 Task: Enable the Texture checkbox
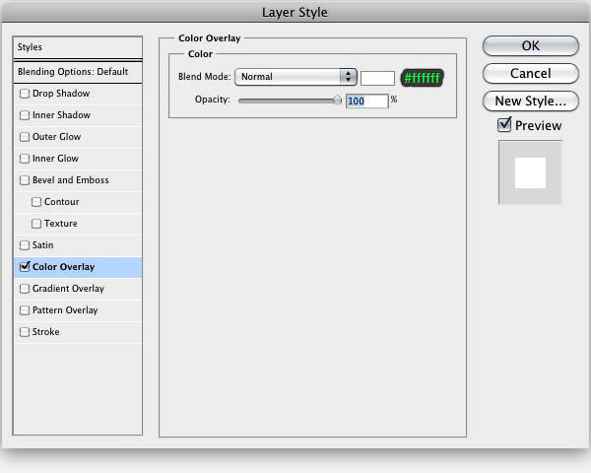tap(36, 224)
